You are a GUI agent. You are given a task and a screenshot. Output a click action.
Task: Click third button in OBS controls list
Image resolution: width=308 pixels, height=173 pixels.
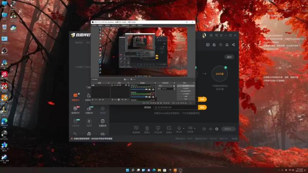tap(186, 91)
